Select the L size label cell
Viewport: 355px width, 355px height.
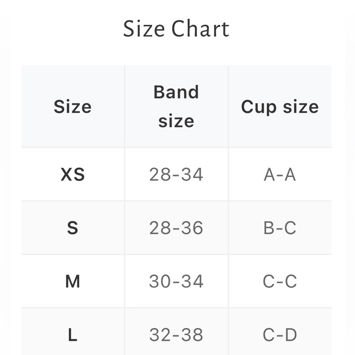pyautogui.click(x=72, y=335)
